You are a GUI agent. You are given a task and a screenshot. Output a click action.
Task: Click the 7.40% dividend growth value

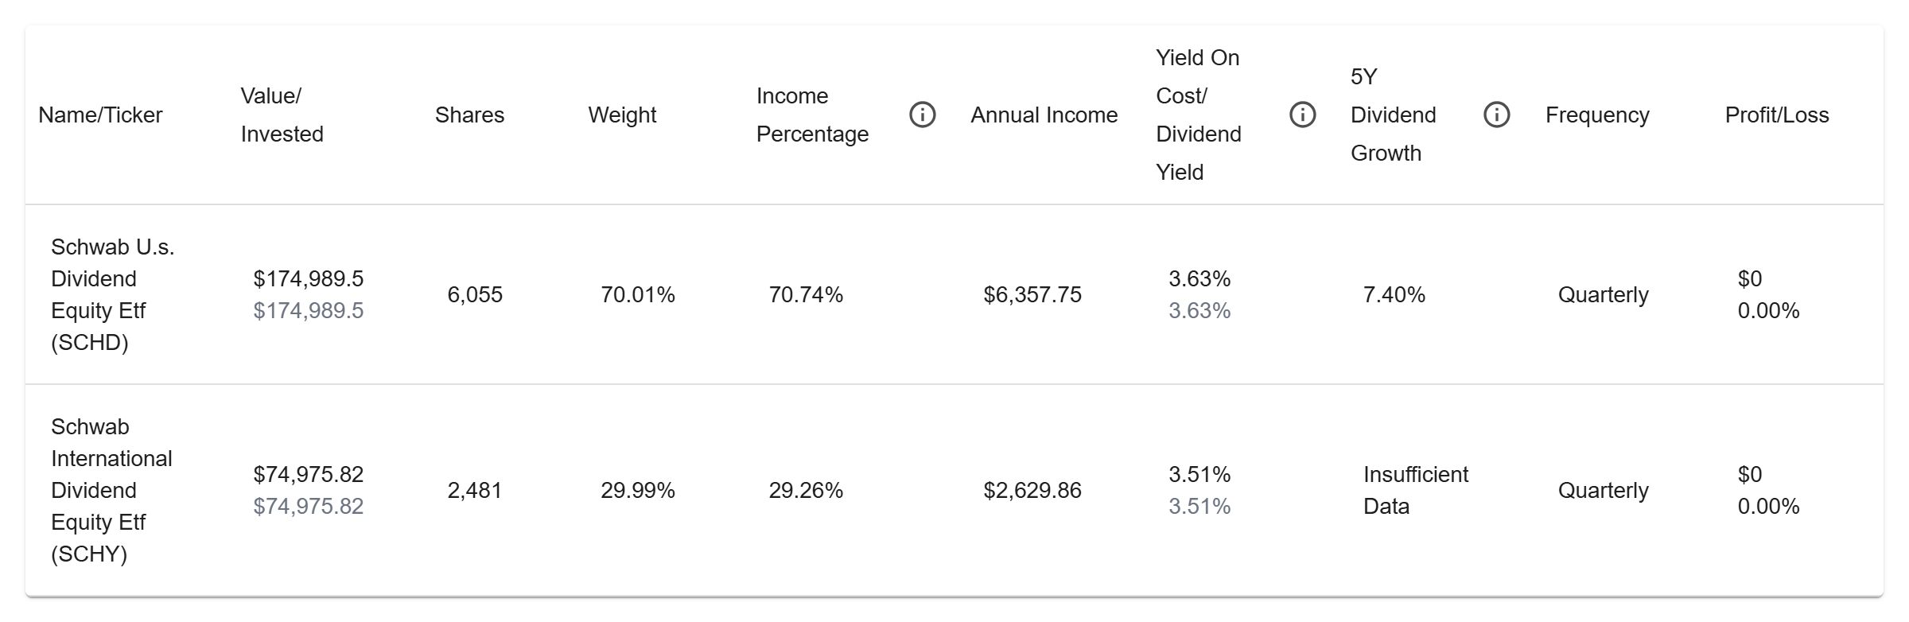(1394, 295)
